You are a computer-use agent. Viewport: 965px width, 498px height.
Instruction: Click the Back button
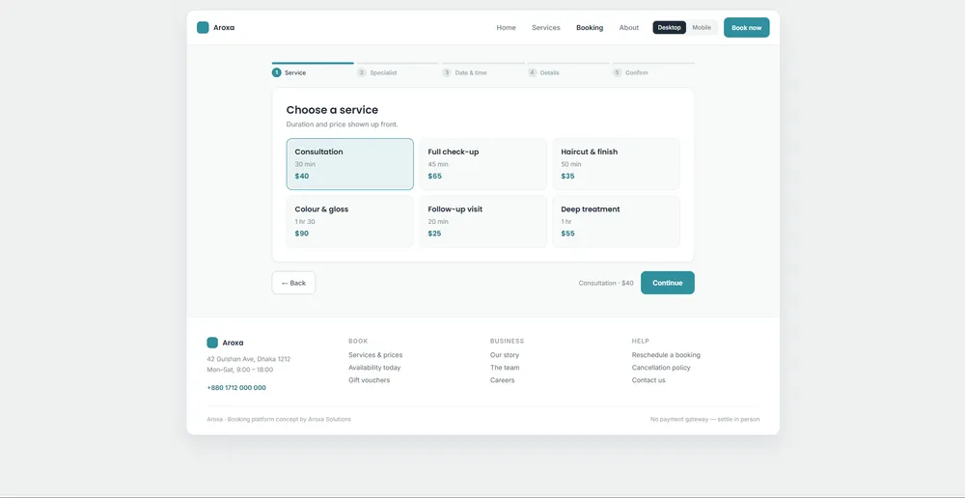pos(293,283)
